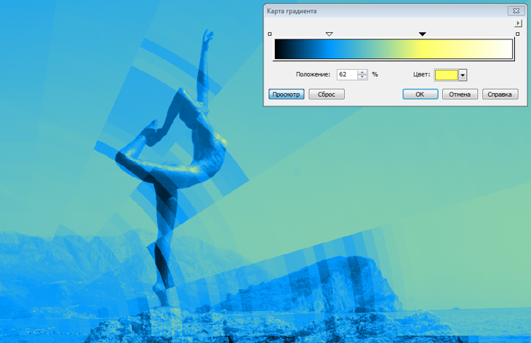The image size is (531, 343).
Task: Click the Карта градиента title bar text
Action: [x=292, y=11]
